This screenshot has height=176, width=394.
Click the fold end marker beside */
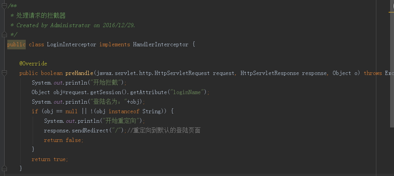pos(4,34)
